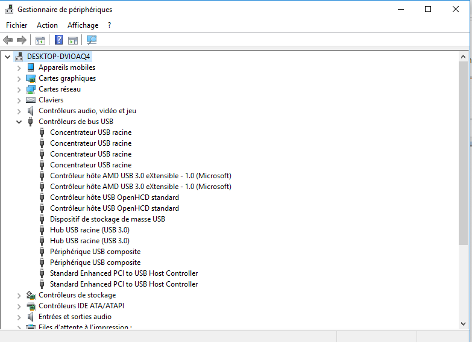Click the Appareils mobiles tablet icon
Image resolution: width=472 pixels, height=342 pixels.
coord(30,67)
